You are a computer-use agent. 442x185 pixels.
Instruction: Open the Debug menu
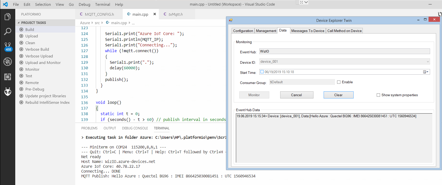point(84,4)
